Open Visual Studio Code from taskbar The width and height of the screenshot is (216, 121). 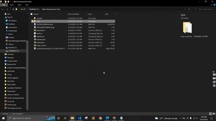coord(79,118)
